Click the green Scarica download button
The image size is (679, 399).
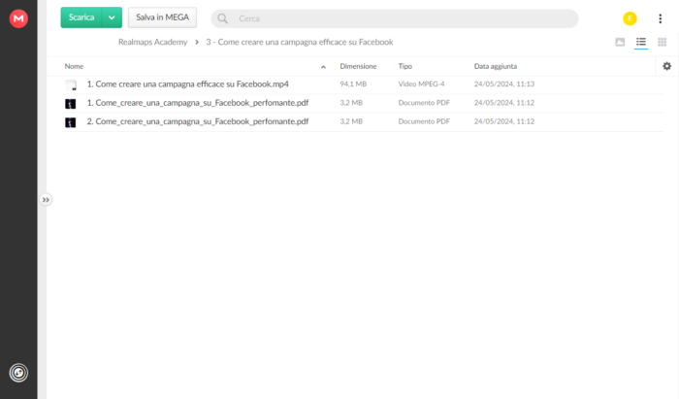[x=81, y=17]
